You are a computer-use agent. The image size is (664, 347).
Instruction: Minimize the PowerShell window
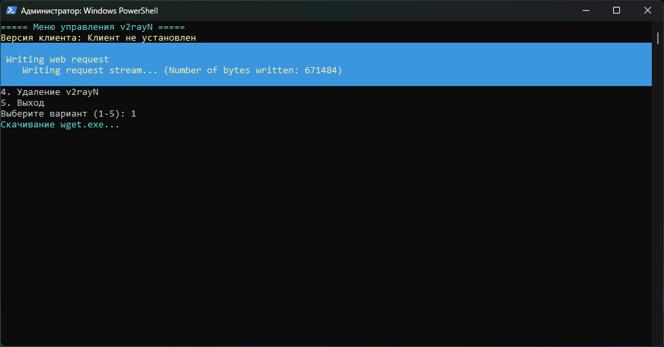tap(585, 10)
